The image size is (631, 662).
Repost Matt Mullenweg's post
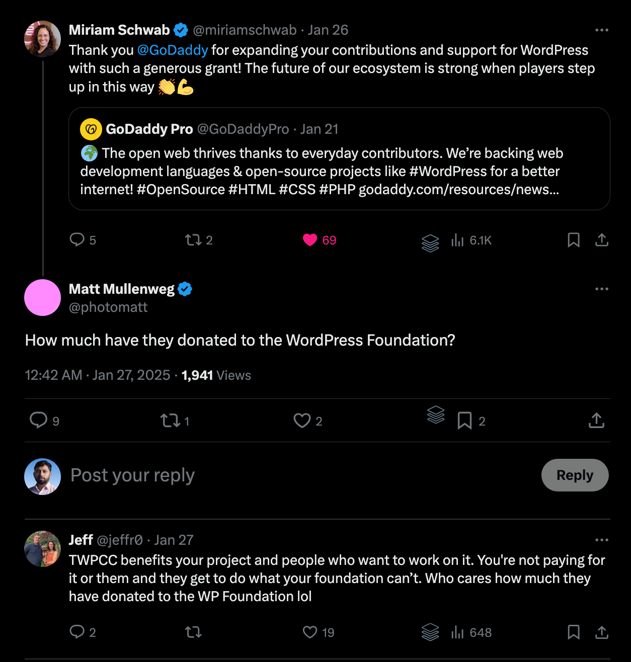coord(170,421)
